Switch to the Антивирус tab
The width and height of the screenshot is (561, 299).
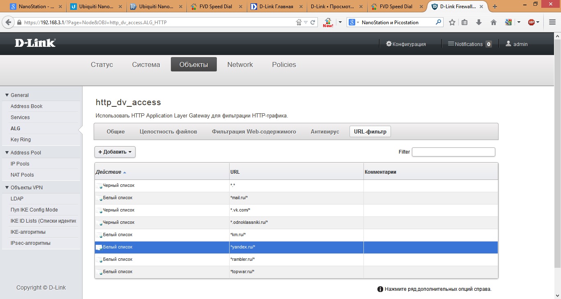tap(325, 131)
